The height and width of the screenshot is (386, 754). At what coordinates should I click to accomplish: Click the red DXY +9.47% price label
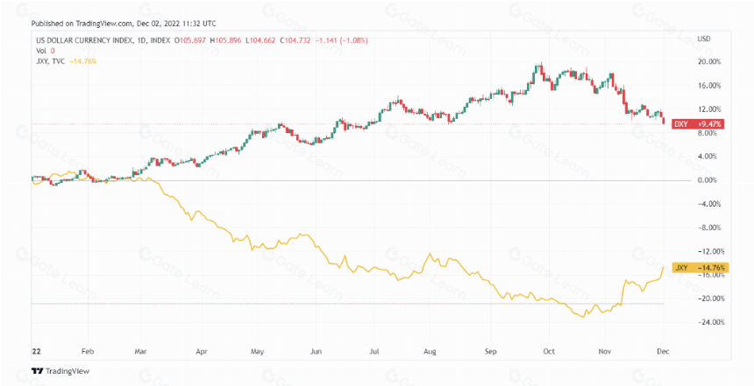[698, 124]
